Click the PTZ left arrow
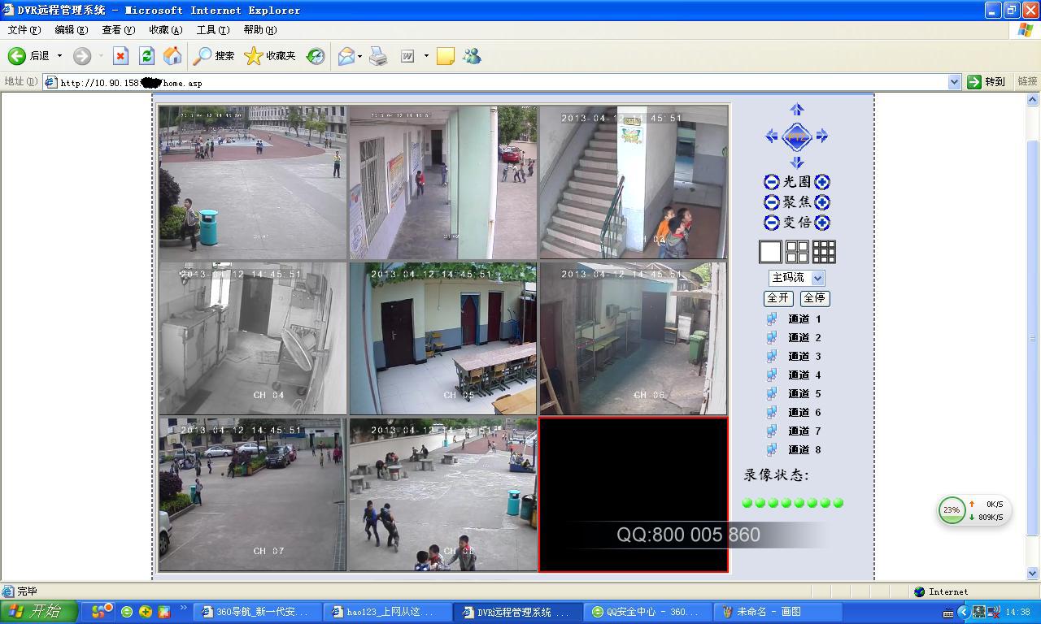 pos(772,136)
